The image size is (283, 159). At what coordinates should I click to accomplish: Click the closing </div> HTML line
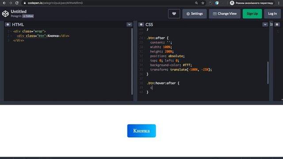19,40
